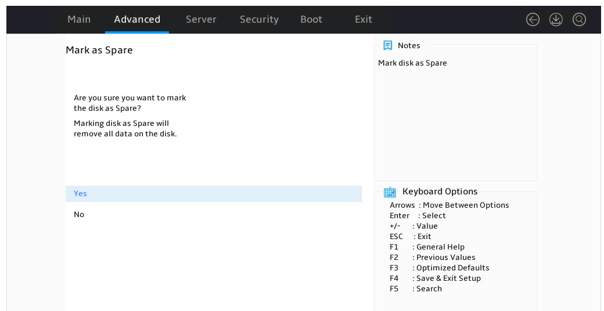604x311 pixels.
Task: Open the Boot tab
Action: tap(311, 19)
